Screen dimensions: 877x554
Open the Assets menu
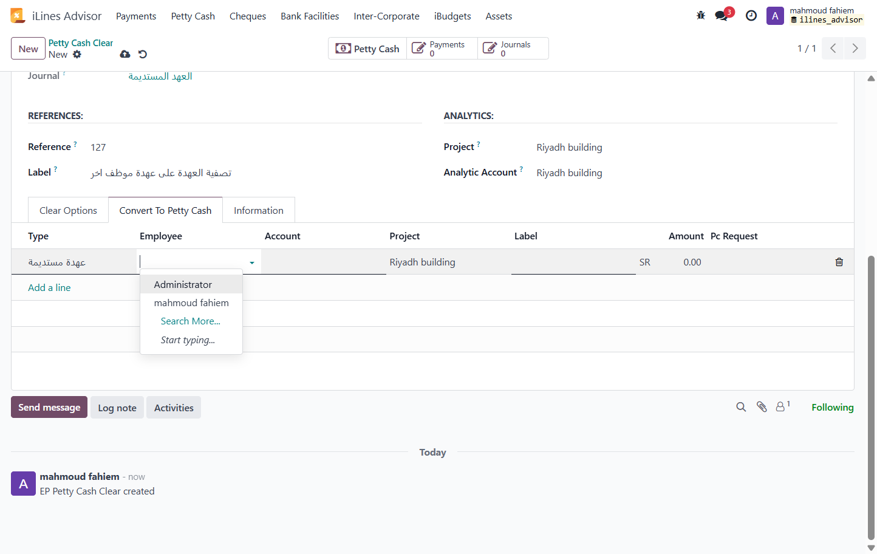[x=499, y=16]
